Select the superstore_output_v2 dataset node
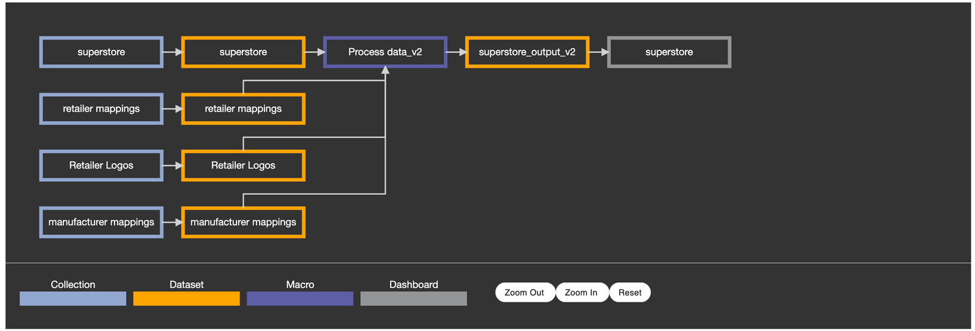The image size is (975, 331). pos(527,52)
